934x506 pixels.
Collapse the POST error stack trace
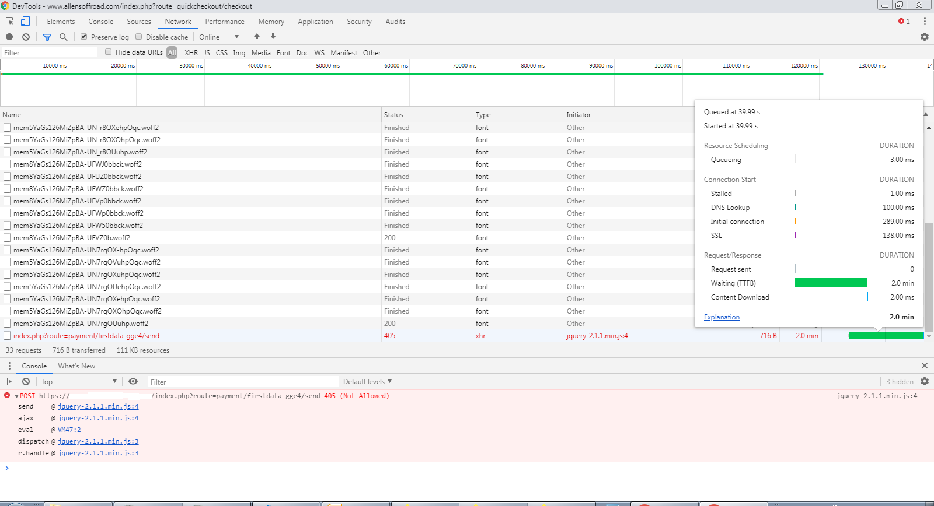[17, 396]
